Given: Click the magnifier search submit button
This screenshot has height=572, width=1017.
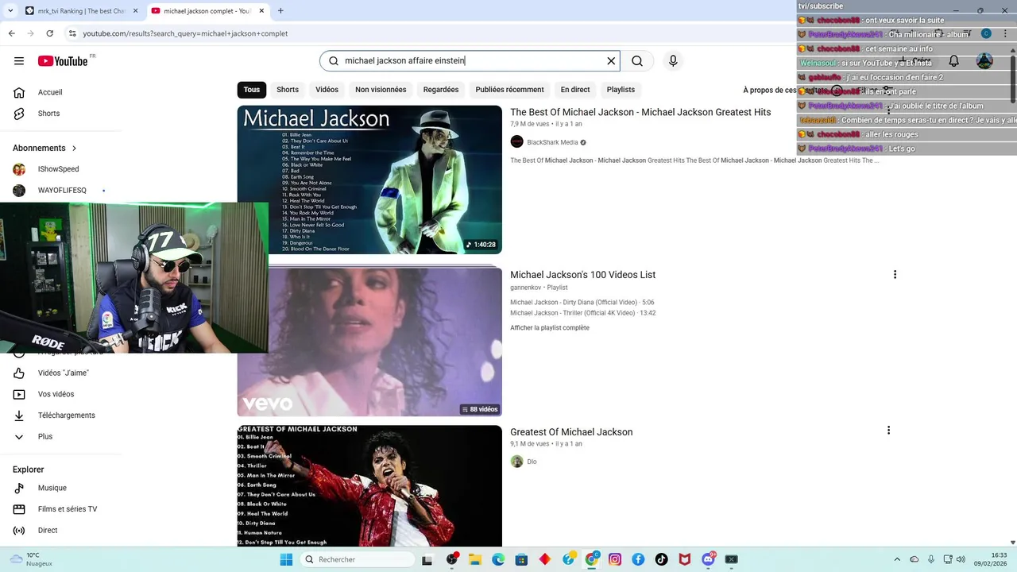Looking at the screenshot, I should pos(637,61).
